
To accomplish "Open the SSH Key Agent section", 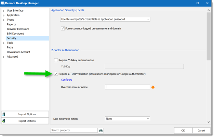I will 15,34.
